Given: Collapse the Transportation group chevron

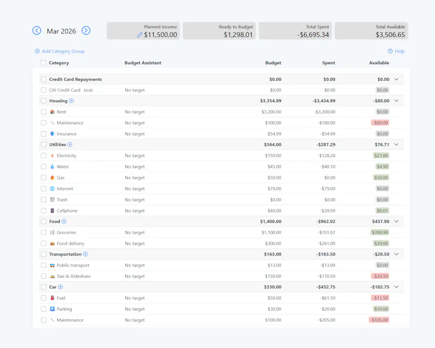Looking at the screenshot, I should (x=396, y=254).
